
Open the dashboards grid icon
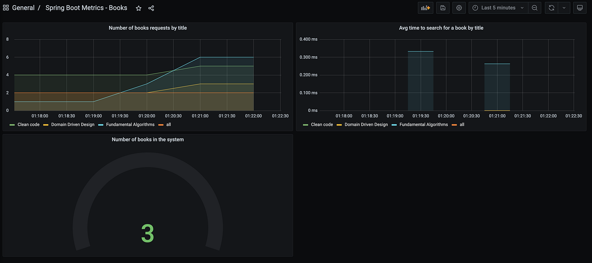point(6,8)
